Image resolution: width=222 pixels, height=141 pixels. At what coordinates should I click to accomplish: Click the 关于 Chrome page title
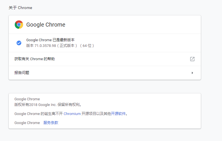(20, 8)
